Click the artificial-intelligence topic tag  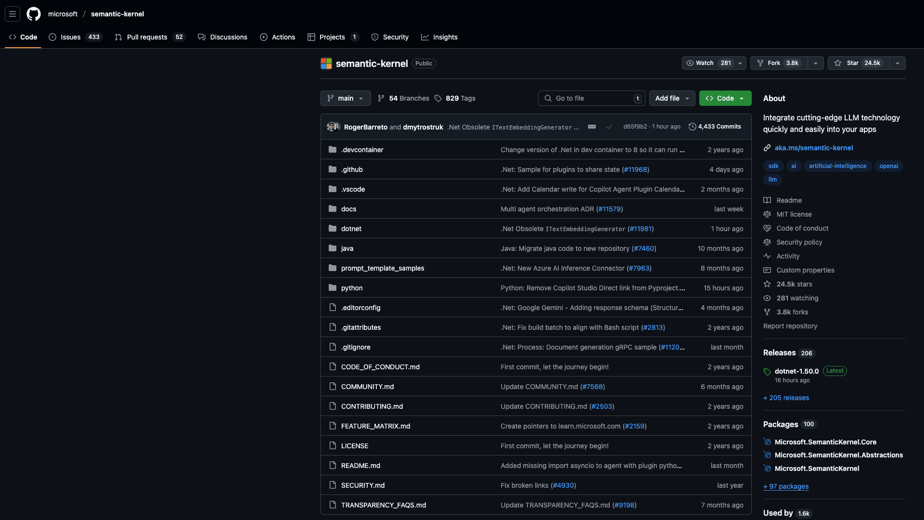point(837,166)
